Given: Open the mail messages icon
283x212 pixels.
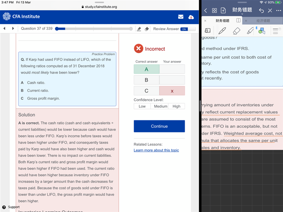Looking at the screenshot, I should pos(181,17).
